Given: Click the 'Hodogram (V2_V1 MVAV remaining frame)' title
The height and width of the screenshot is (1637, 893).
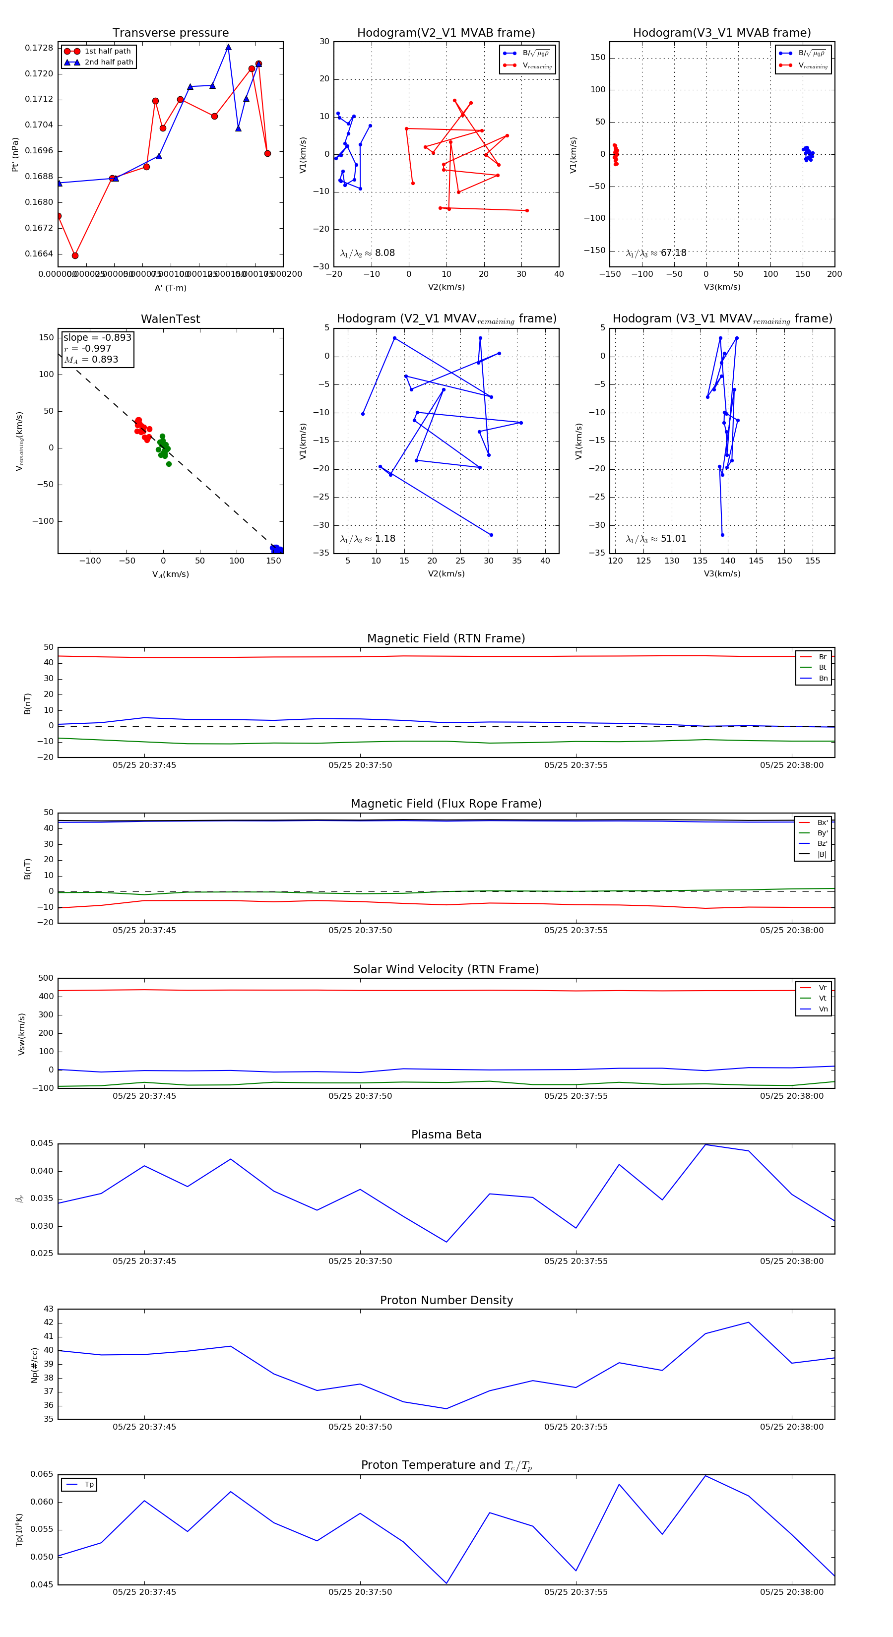Looking at the screenshot, I should pos(446,319).
